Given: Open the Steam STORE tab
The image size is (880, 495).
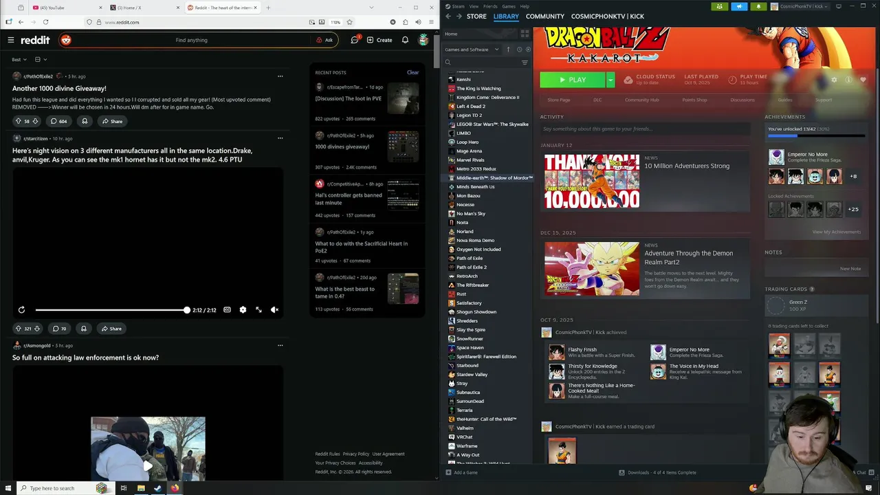Looking at the screenshot, I should (x=476, y=16).
